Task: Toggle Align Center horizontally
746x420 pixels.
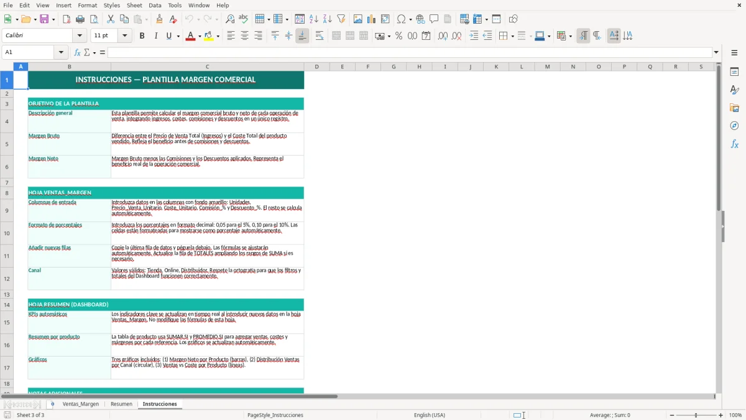Action: click(244, 36)
